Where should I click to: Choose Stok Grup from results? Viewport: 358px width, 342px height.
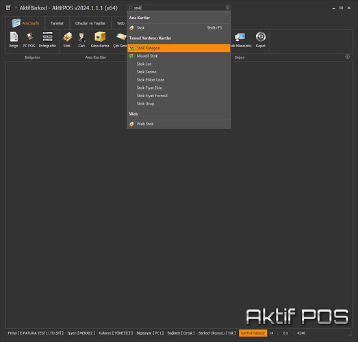(179, 104)
